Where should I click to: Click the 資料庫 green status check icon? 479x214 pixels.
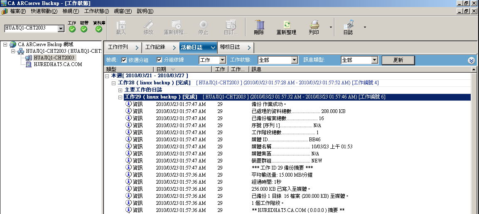click(x=99, y=29)
